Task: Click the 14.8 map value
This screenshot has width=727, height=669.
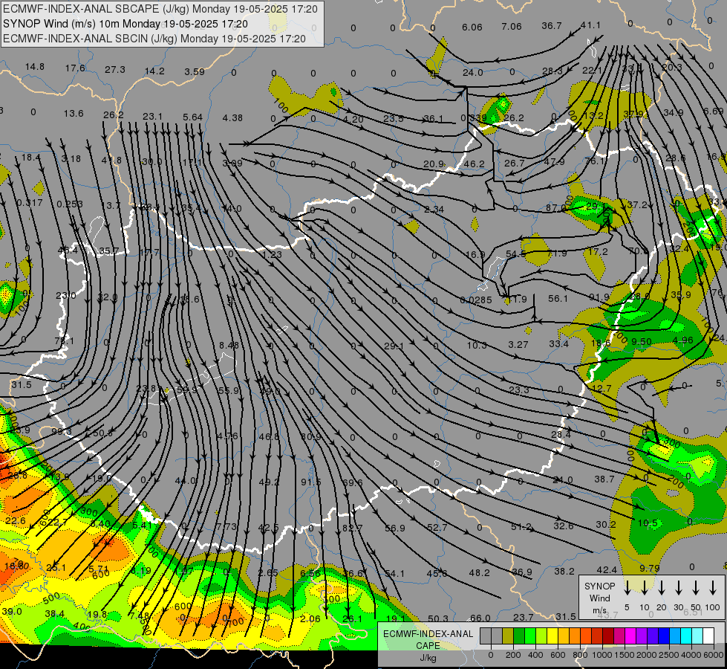Action: coord(35,67)
